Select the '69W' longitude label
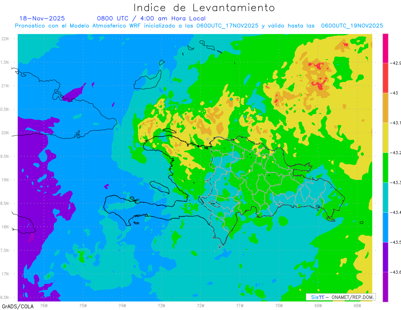The image size is (401, 310). (318, 305)
